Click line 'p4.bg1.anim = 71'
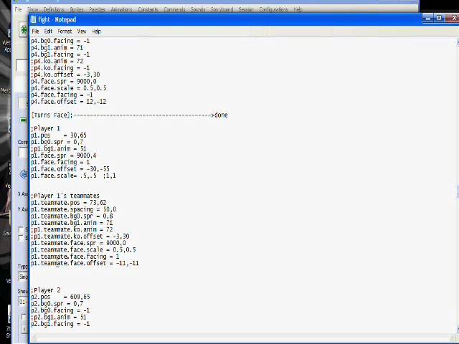This screenshot has height=344, width=459. click(57, 48)
